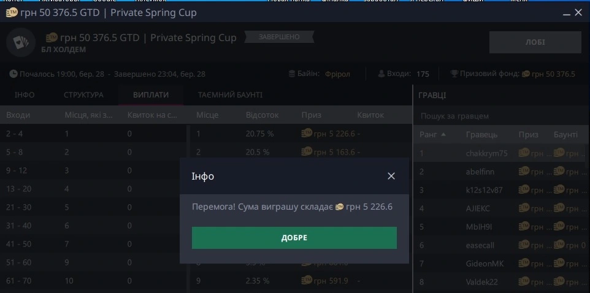Select the ВИПЛАТИ tab
590x293 pixels.
pyautogui.click(x=151, y=95)
